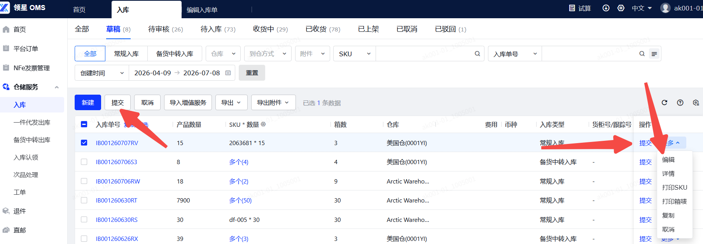Uncheck the row IB001260707RV checkbox
The width and height of the screenshot is (703, 244).
tap(84, 143)
